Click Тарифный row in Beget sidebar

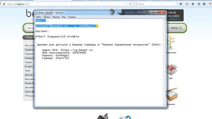point(29,50)
